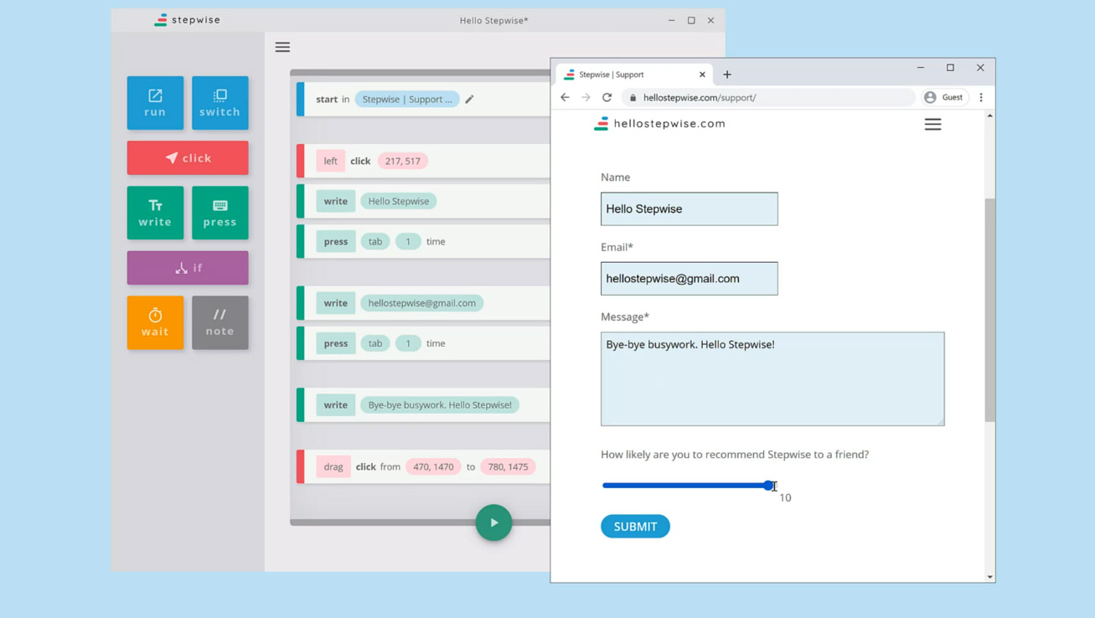1095x618 pixels.
Task: Maximize the Stepwise app window
Action: [691, 20]
